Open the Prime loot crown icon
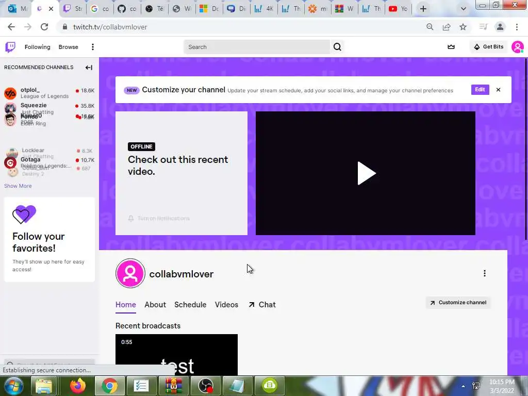This screenshot has width=528, height=396. click(x=451, y=47)
